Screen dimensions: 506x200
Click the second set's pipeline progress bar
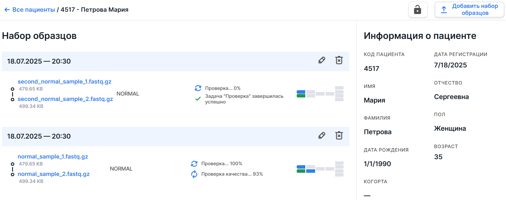[x=320, y=169]
